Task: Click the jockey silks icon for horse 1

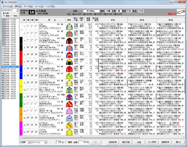Action: 69,27
